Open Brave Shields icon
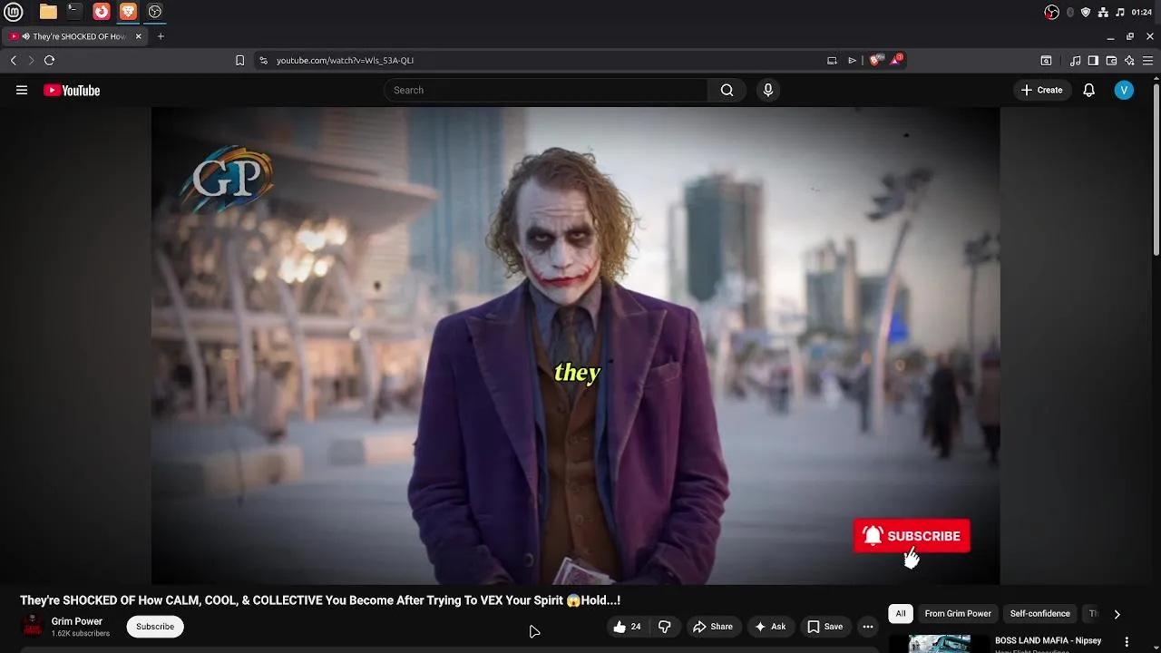 (x=875, y=60)
